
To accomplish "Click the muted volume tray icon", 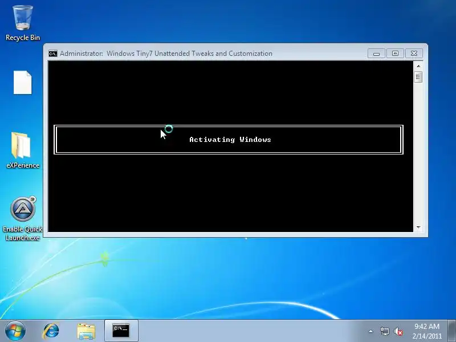I will click(x=398, y=331).
